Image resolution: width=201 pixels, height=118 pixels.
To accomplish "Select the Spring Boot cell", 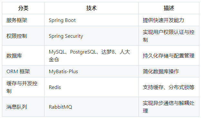I will click(x=91, y=20).
